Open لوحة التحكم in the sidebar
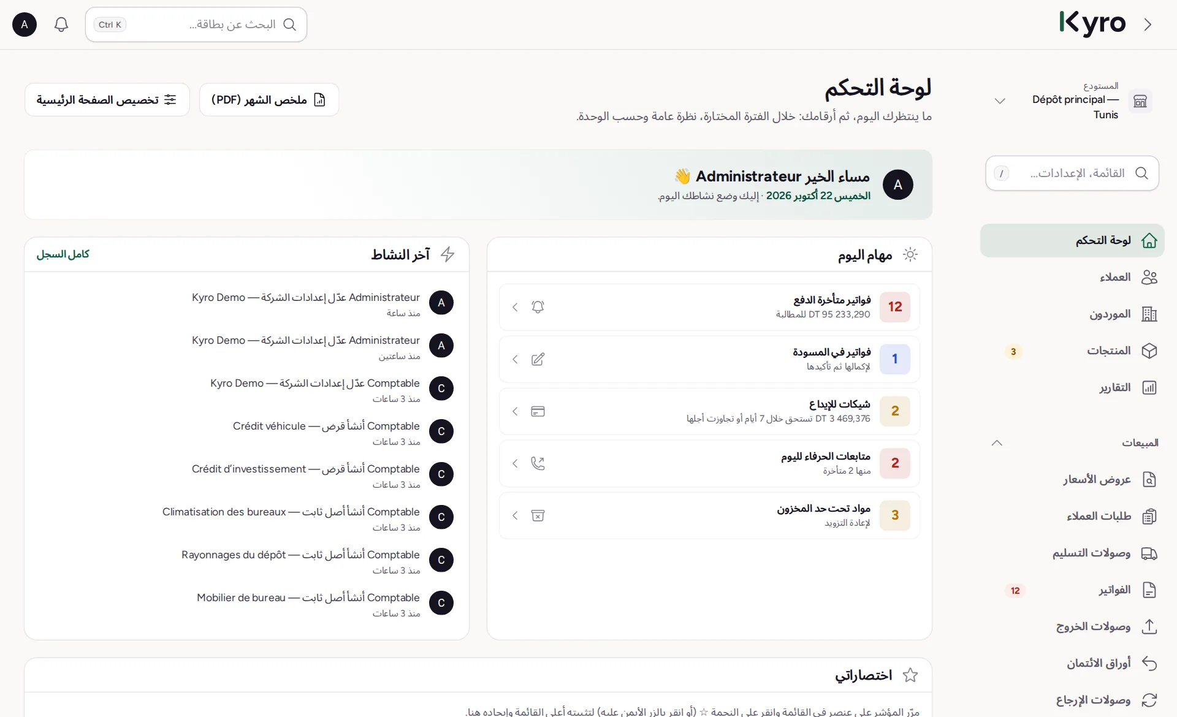The height and width of the screenshot is (717, 1177). pos(1072,240)
